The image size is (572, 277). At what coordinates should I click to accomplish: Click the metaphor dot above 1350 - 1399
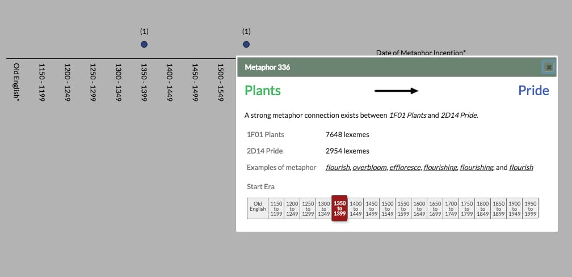point(144,44)
